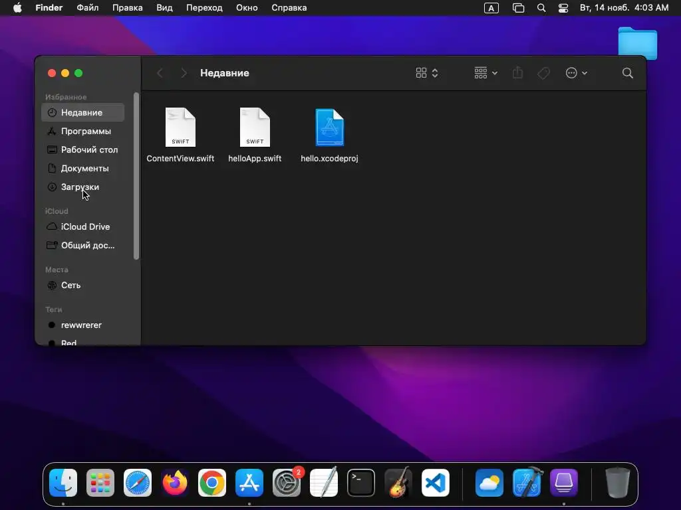Select the helloApp.swift file icon

click(255, 127)
